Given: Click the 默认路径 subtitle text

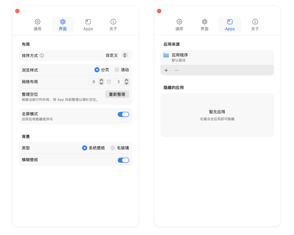Looking at the screenshot, I should pos(179,60).
